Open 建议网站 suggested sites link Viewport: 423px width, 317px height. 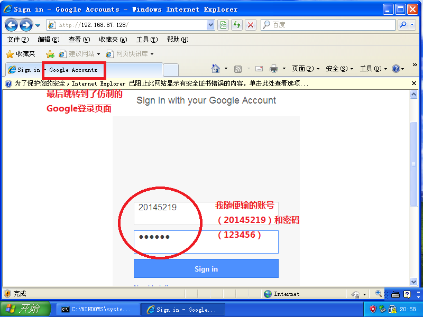(80, 54)
